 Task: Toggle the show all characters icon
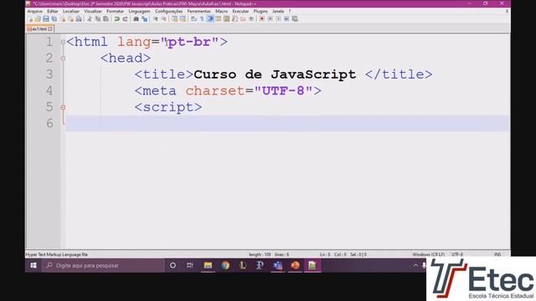202,19
